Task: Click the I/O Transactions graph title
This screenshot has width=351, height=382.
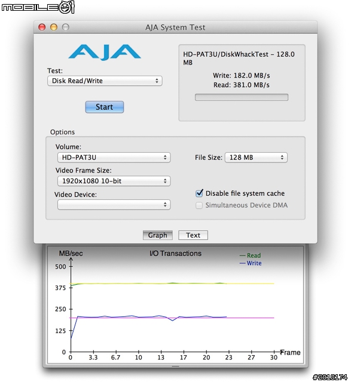Action: click(176, 253)
